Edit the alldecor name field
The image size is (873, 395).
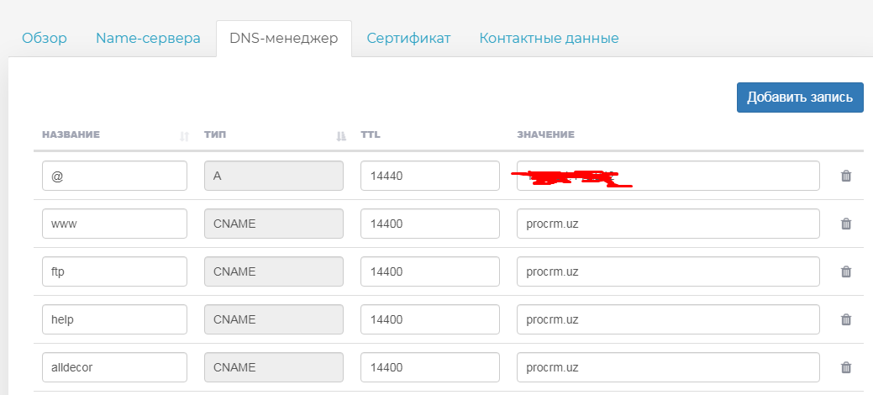[114, 368]
